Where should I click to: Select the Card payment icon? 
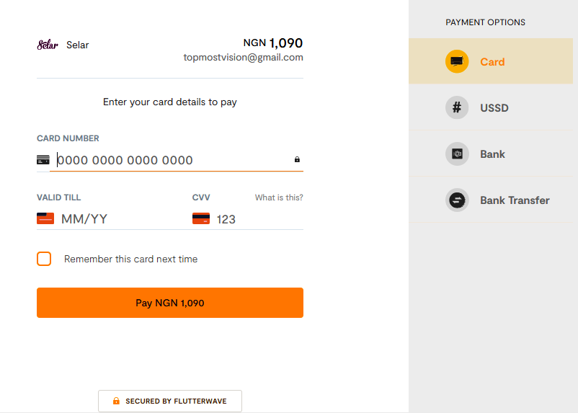click(457, 61)
